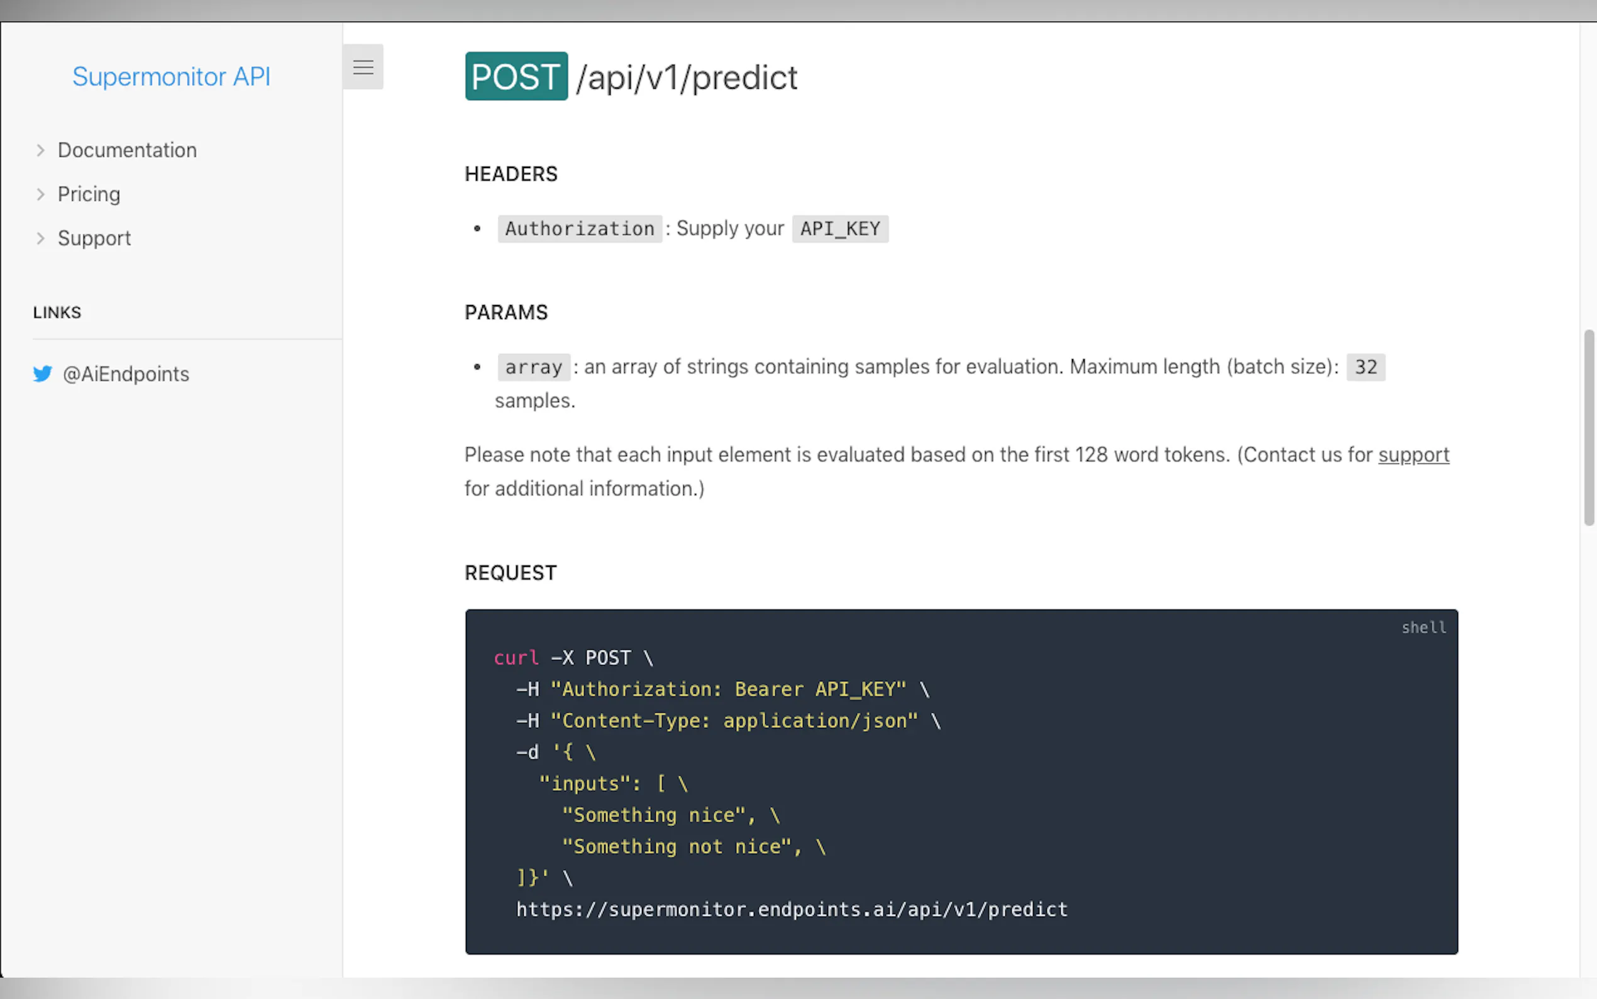Click the /api/v1/predict heading
The height and width of the screenshot is (999, 1597).
686,78
